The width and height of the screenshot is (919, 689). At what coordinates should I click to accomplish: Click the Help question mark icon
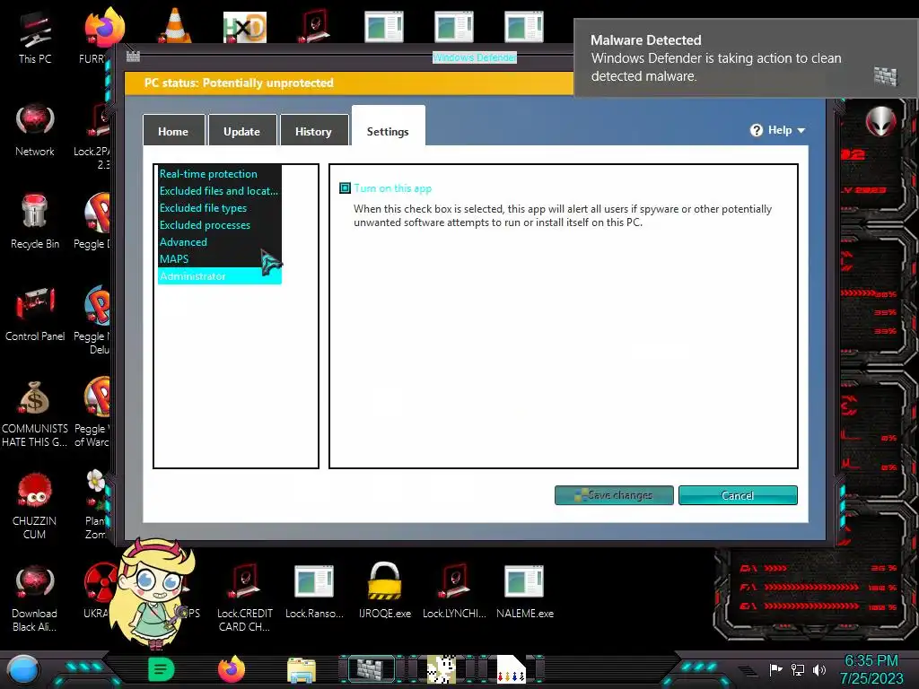757,130
